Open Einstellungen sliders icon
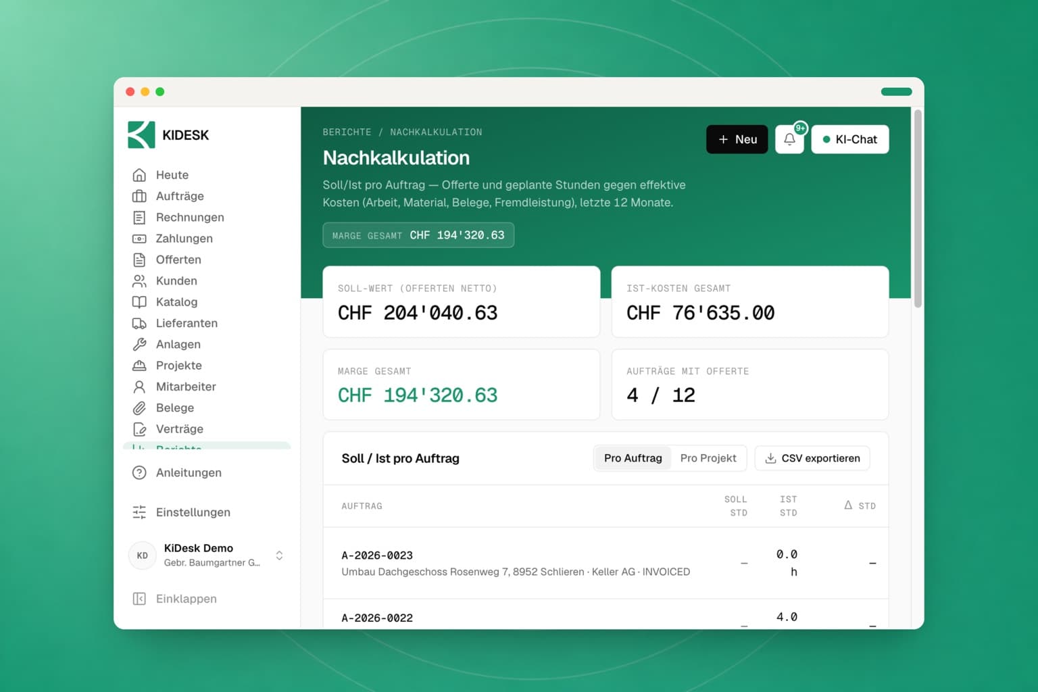 tap(139, 512)
